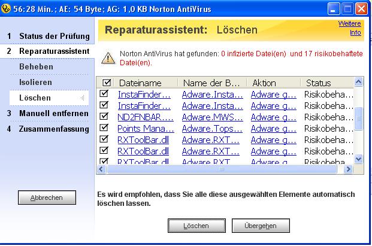
Task: Toggle the select-all checkbox in table header
Action: click(x=107, y=83)
